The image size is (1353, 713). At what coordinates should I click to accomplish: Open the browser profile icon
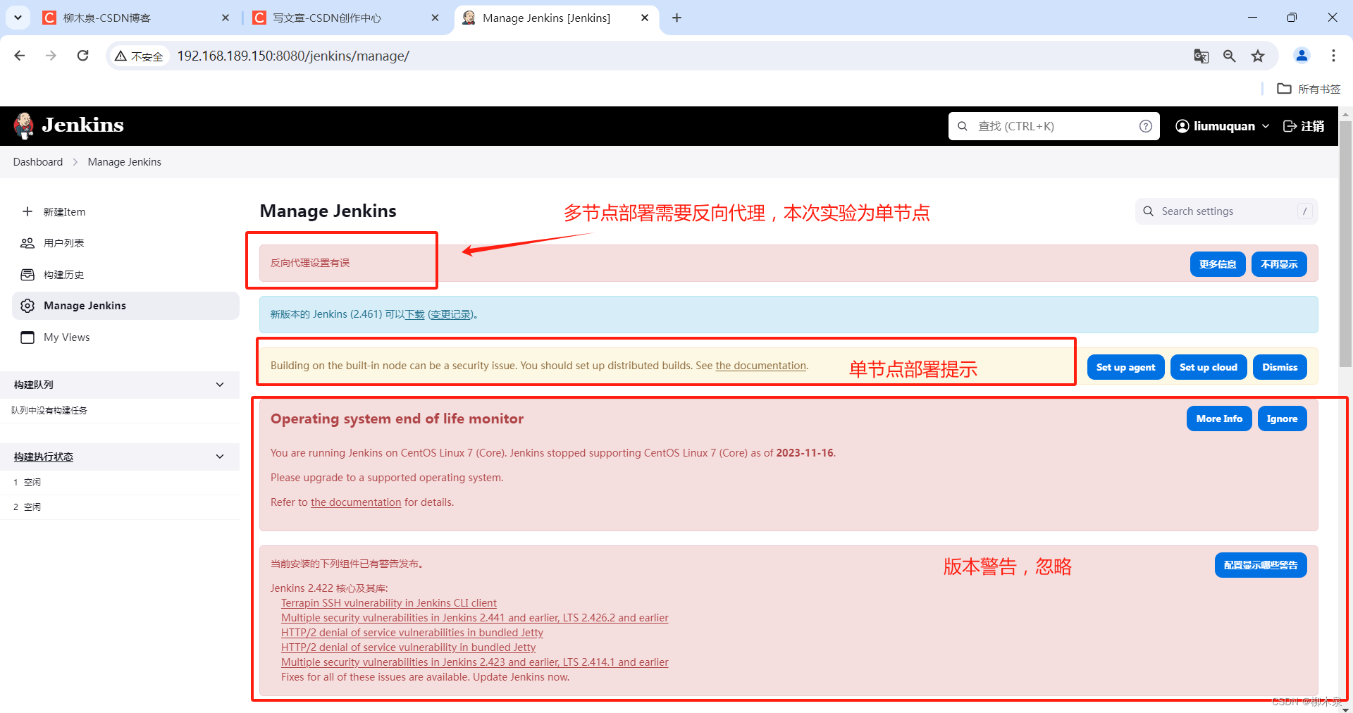coord(1302,56)
